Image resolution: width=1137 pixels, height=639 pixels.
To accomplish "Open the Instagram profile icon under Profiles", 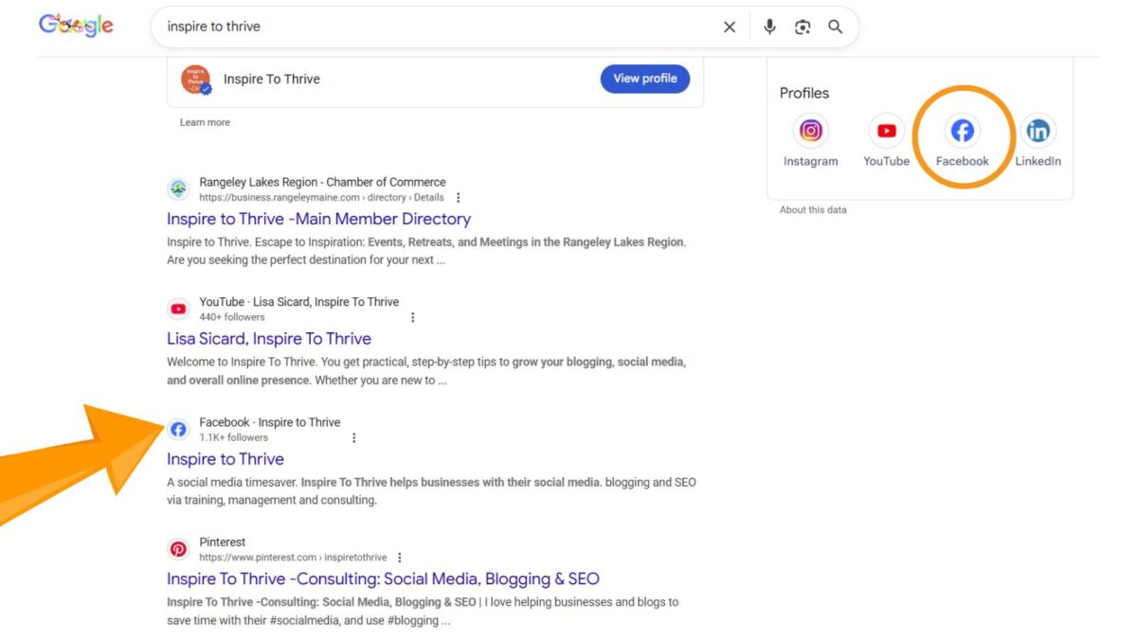I will coord(811,130).
